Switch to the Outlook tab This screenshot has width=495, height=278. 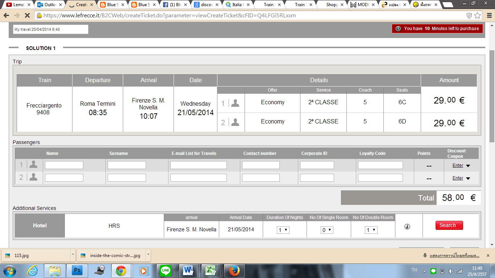click(x=50, y=5)
